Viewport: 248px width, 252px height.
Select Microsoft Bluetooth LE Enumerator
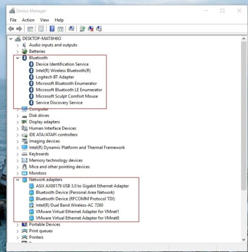pyautogui.click(x=69, y=90)
